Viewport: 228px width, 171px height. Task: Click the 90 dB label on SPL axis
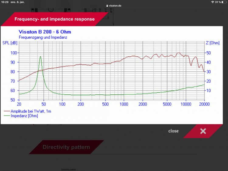pyautogui.click(x=13, y=62)
